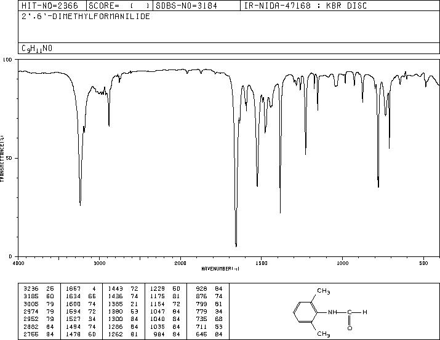Click the 1667 wavenumber in peak table
Viewport: 440px width, 340px height.
point(73,289)
